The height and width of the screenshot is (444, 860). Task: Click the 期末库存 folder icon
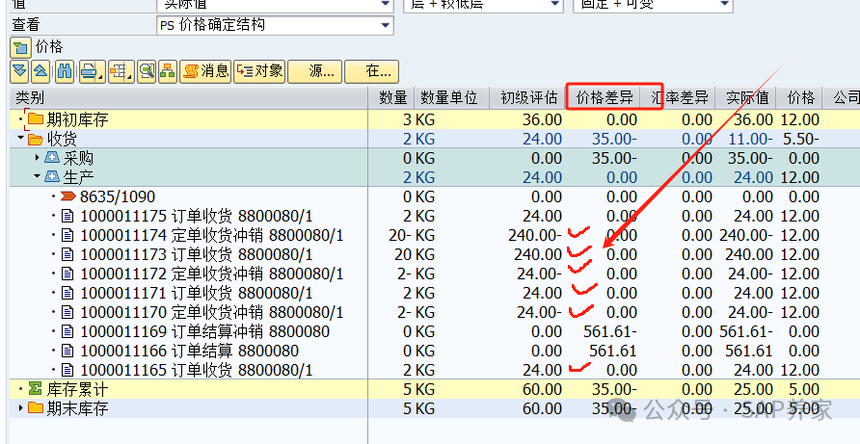tap(36, 408)
